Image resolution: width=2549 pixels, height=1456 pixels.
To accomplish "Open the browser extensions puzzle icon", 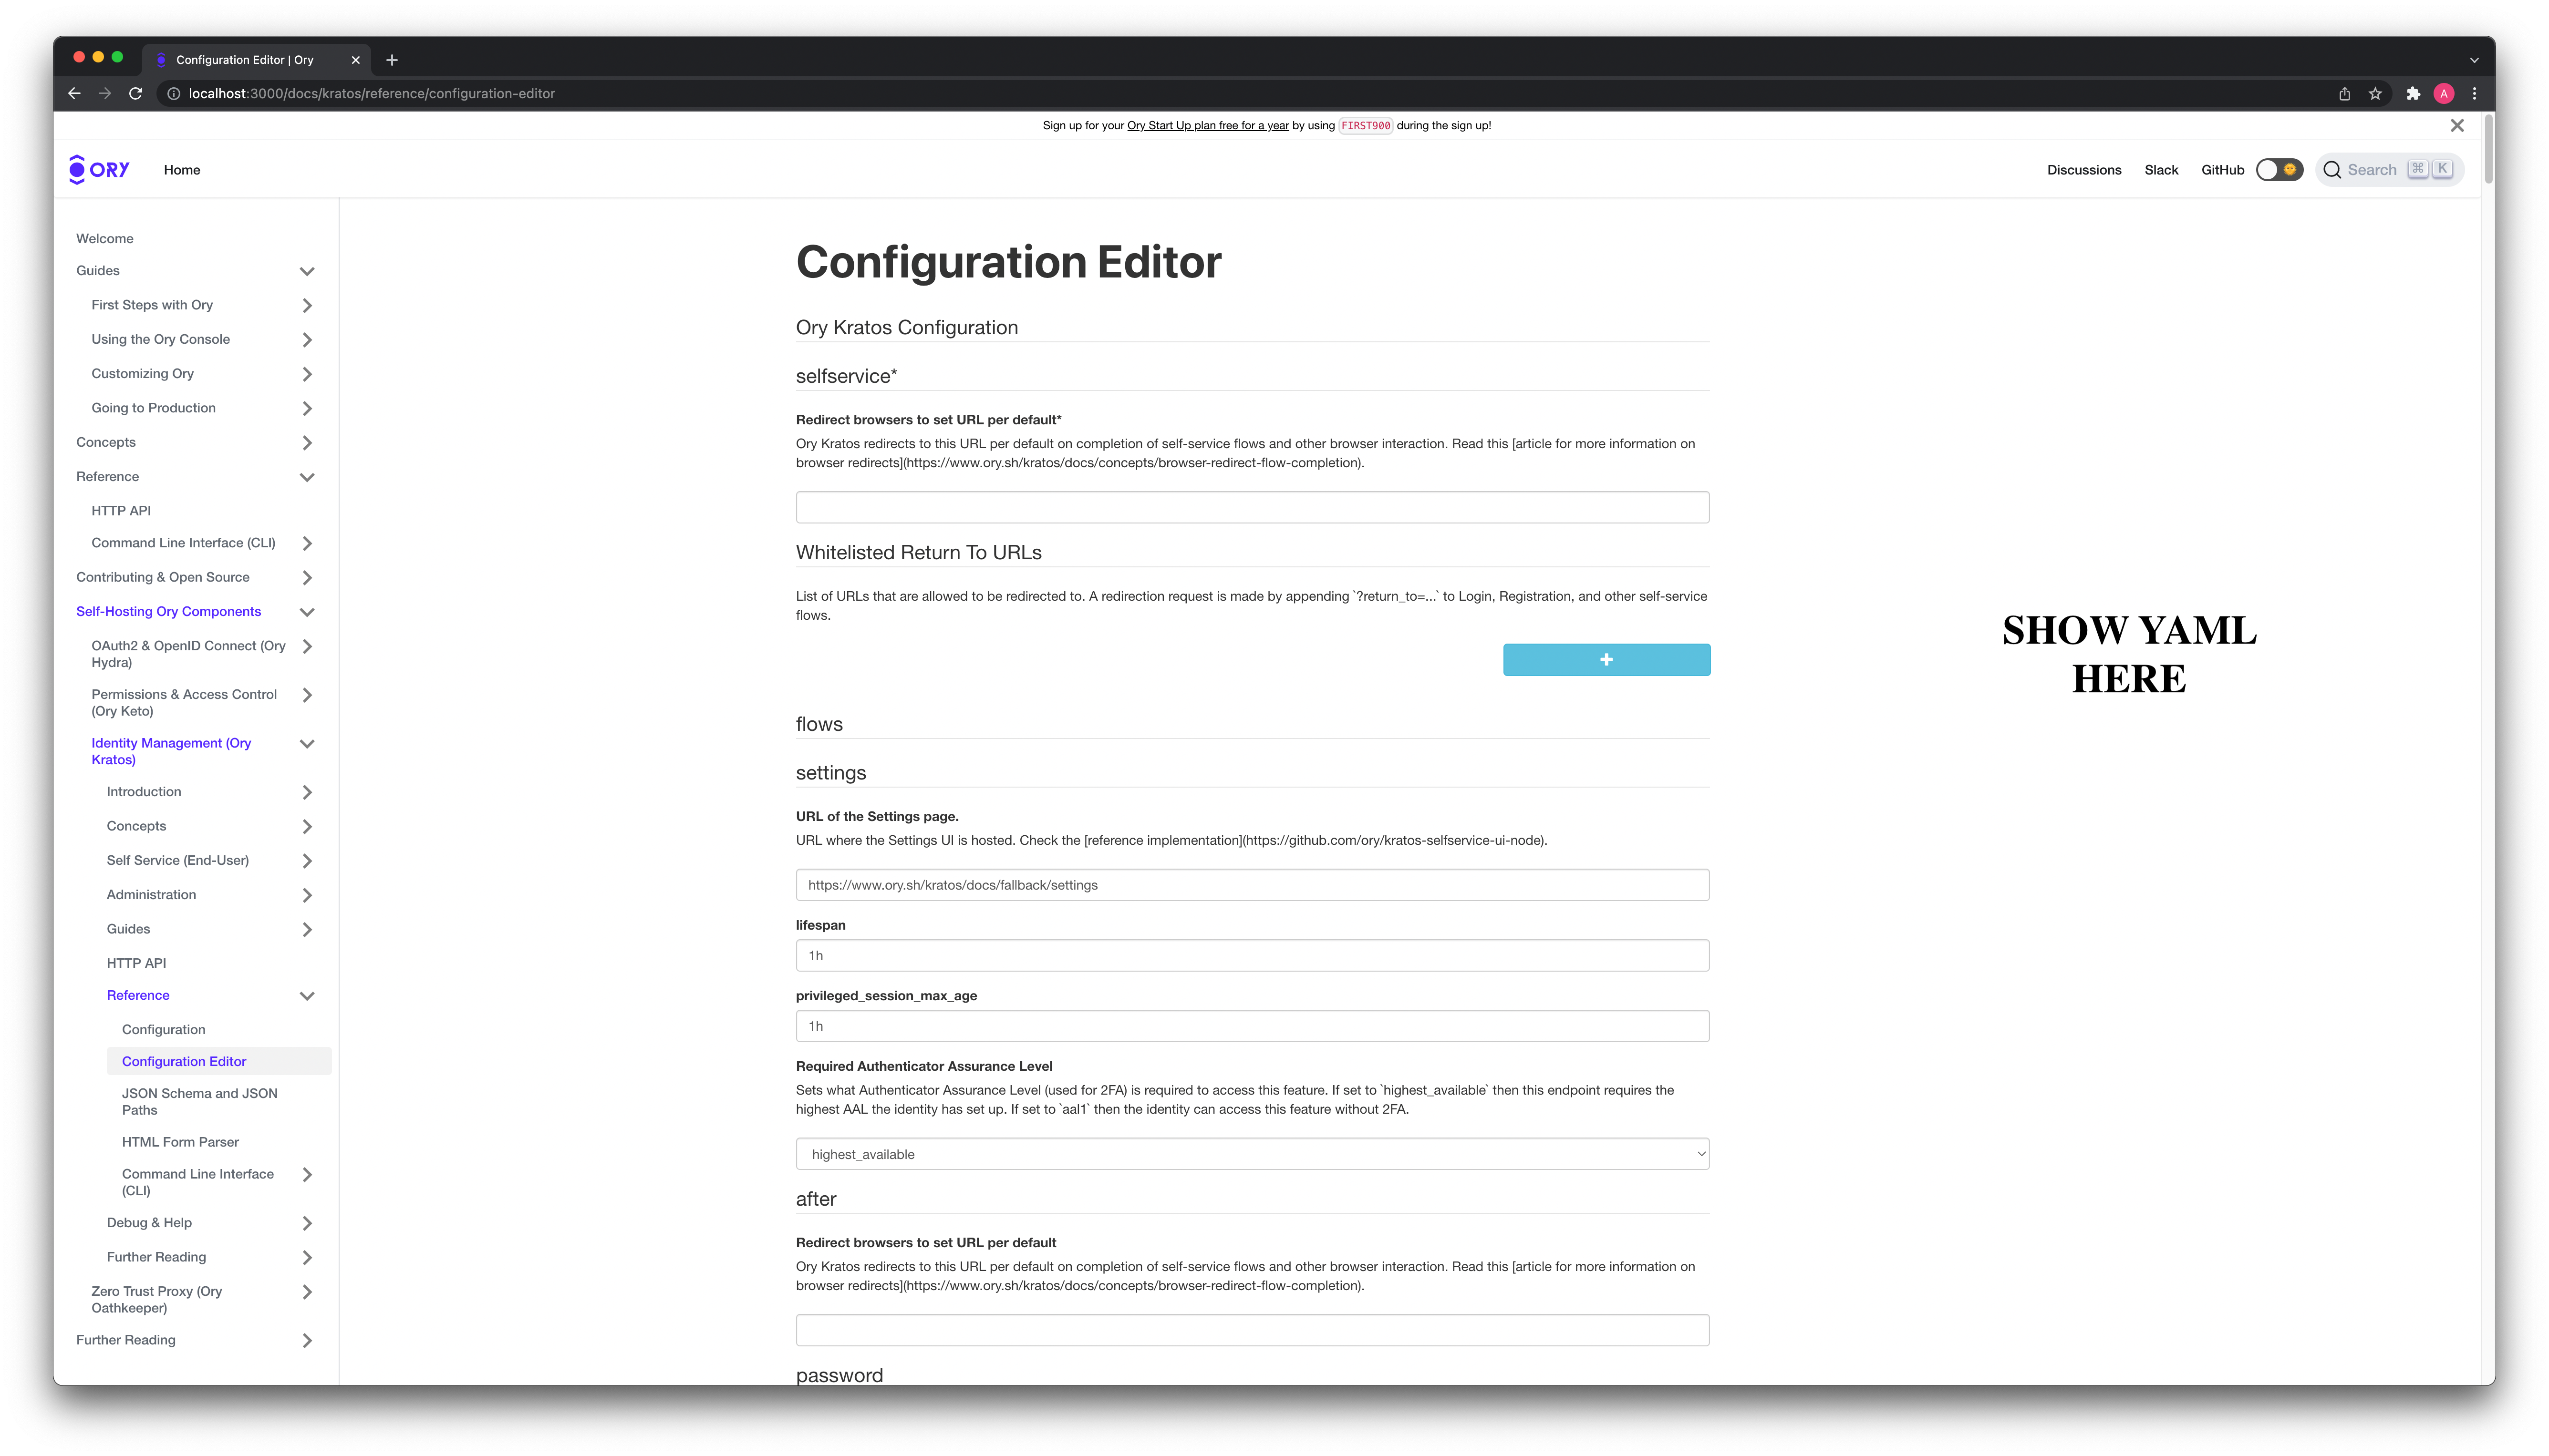I will (2413, 93).
